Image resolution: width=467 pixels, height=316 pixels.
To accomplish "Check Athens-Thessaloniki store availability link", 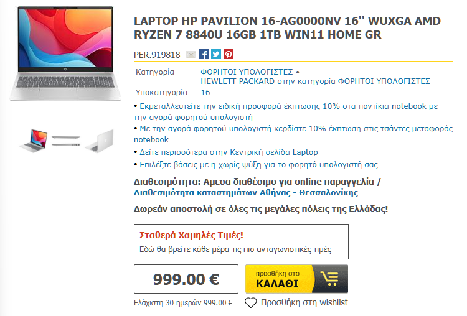I will click(x=246, y=192).
